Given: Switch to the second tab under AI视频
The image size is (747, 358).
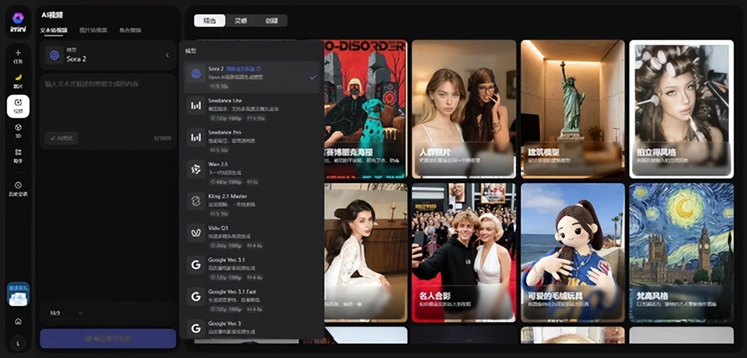Looking at the screenshot, I should pos(92,30).
